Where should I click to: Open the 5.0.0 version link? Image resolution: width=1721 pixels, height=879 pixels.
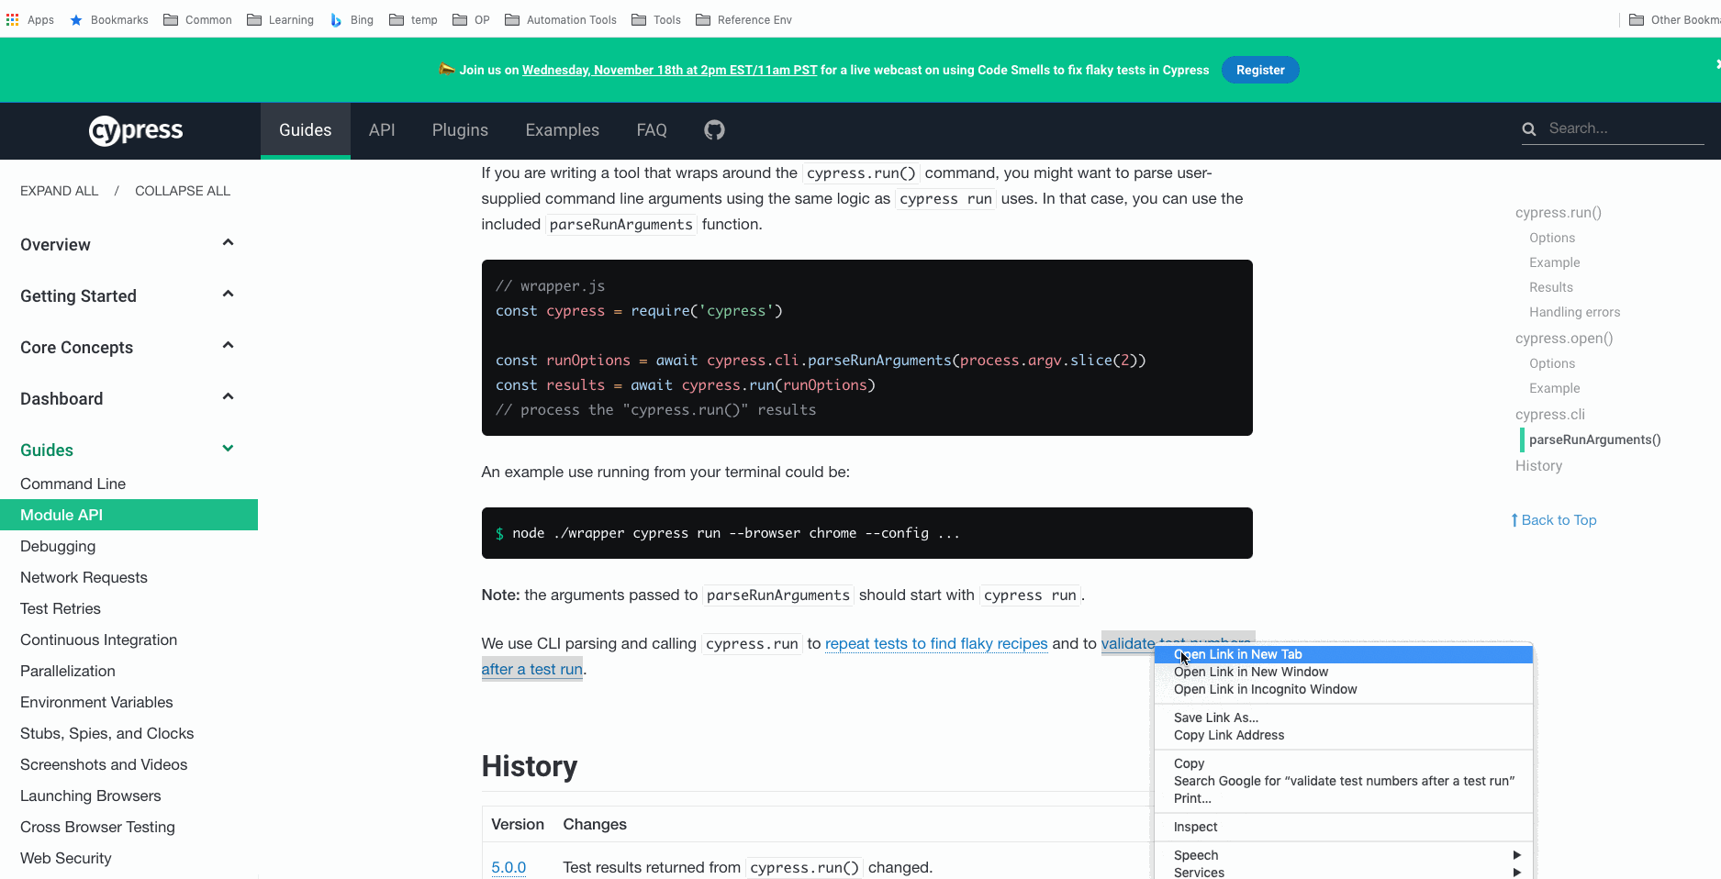click(508, 867)
